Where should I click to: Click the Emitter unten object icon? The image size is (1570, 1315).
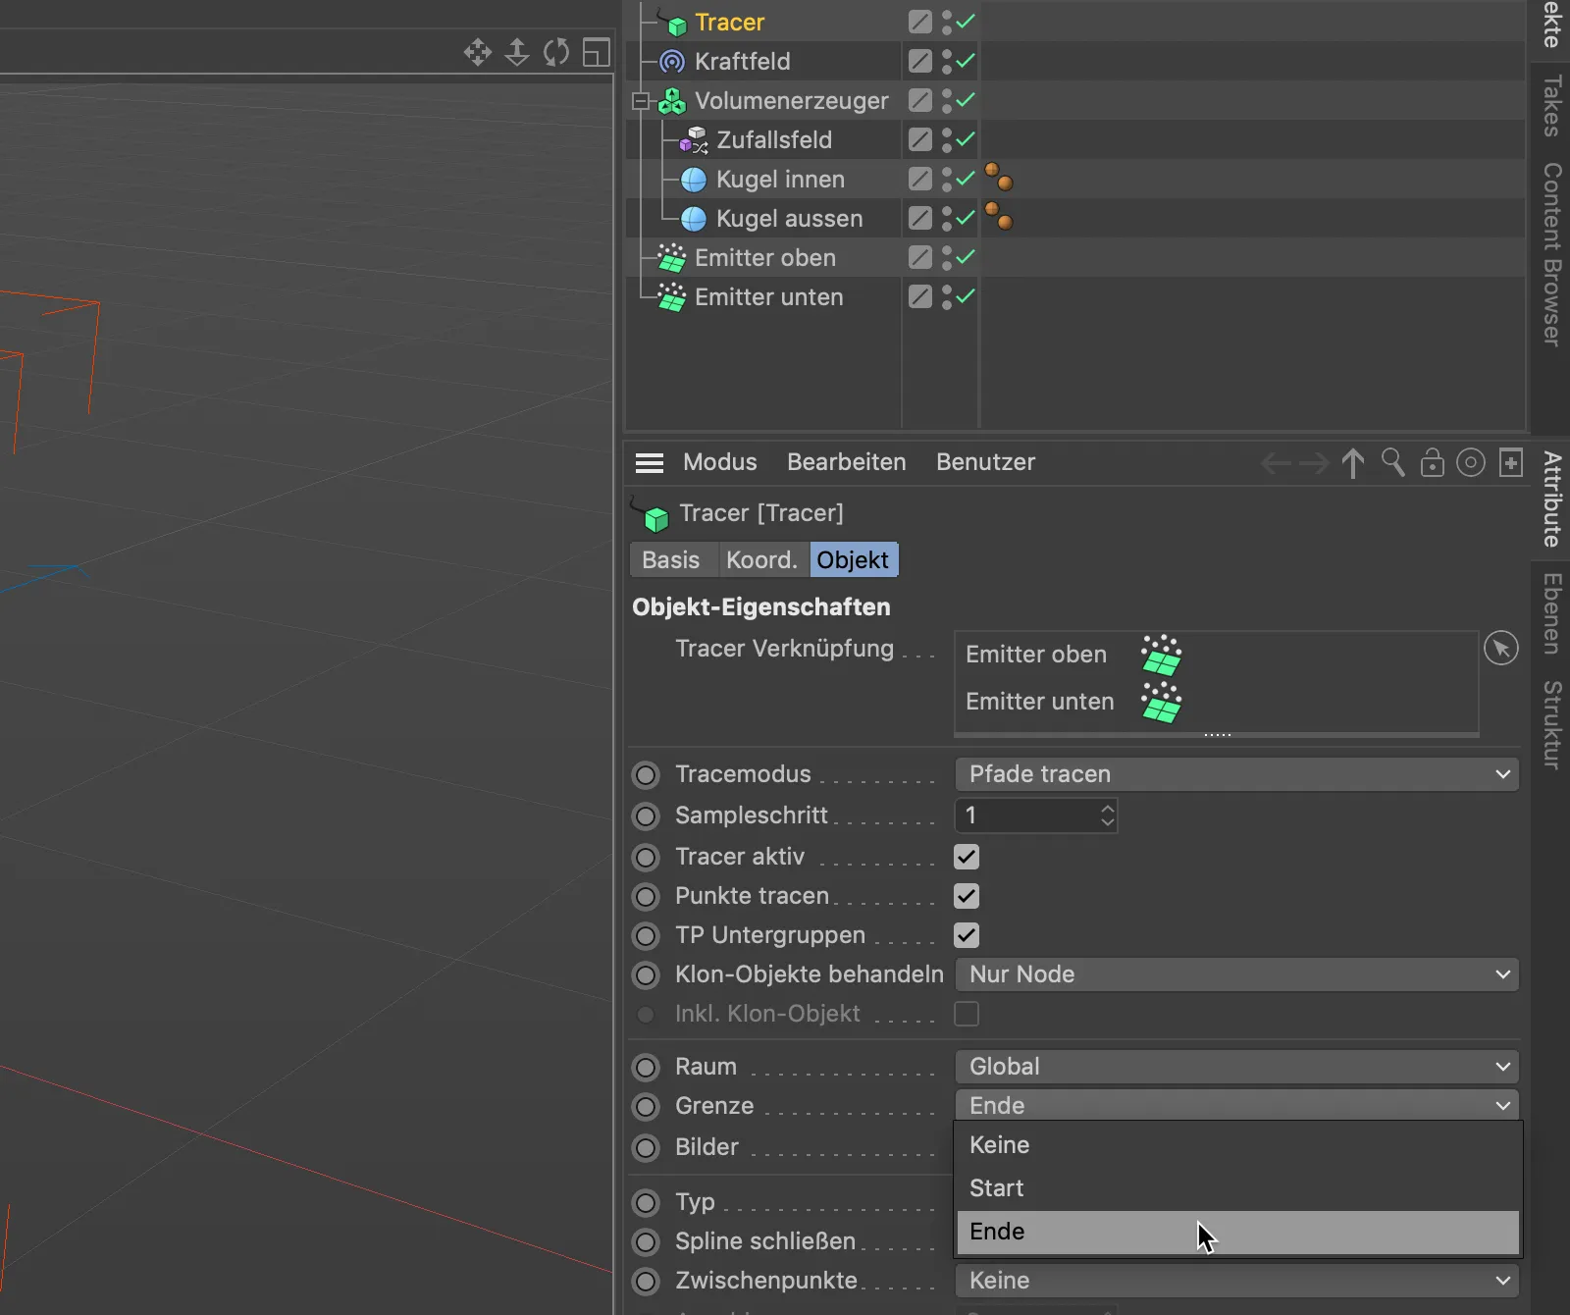672,297
